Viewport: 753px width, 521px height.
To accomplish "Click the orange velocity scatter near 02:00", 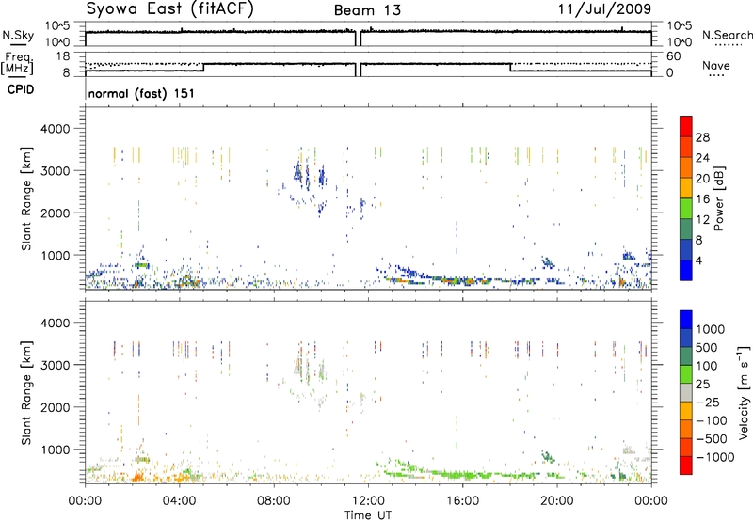I will click(x=138, y=476).
